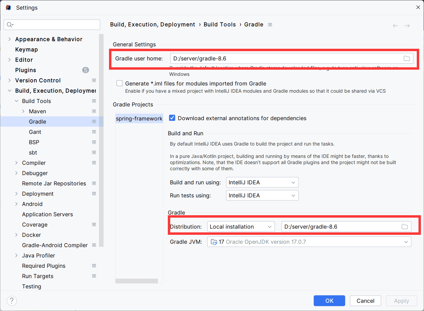The image size is (424, 311).
Task: Expand the Version Control section
Action: point(9,80)
